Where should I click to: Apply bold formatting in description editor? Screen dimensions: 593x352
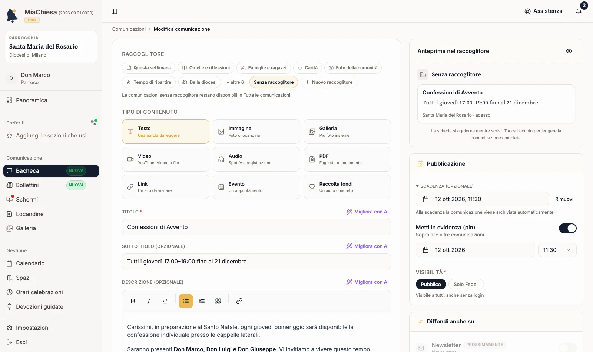(x=133, y=301)
